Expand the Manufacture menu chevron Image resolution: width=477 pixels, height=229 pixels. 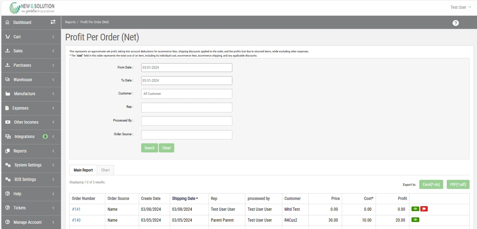[x=53, y=94]
